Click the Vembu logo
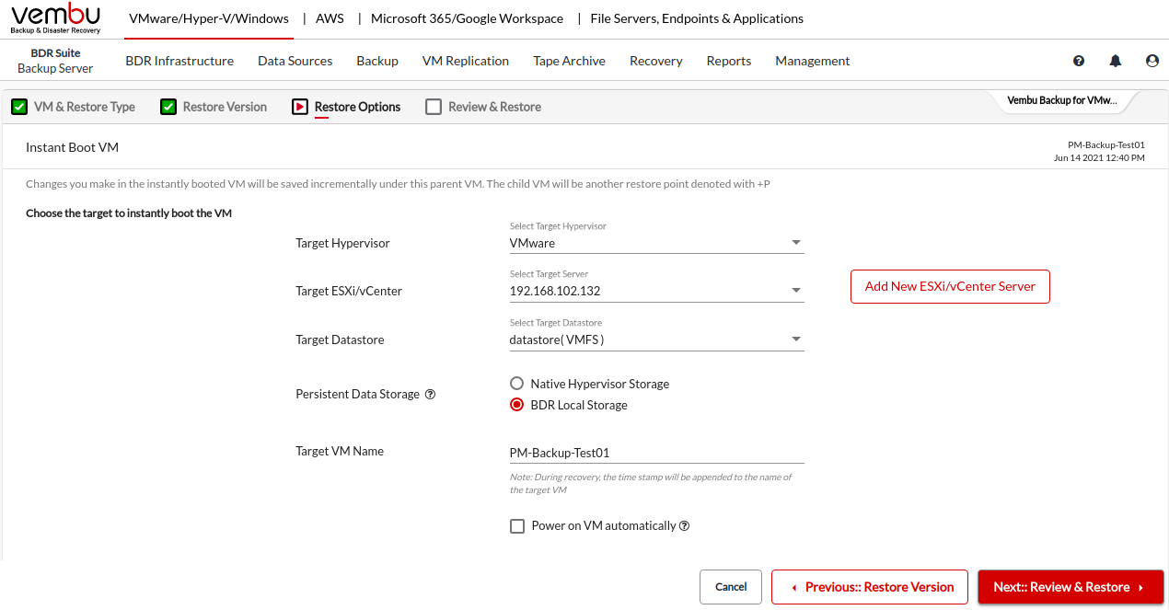This screenshot has height=610, width=1169. pos(55,18)
